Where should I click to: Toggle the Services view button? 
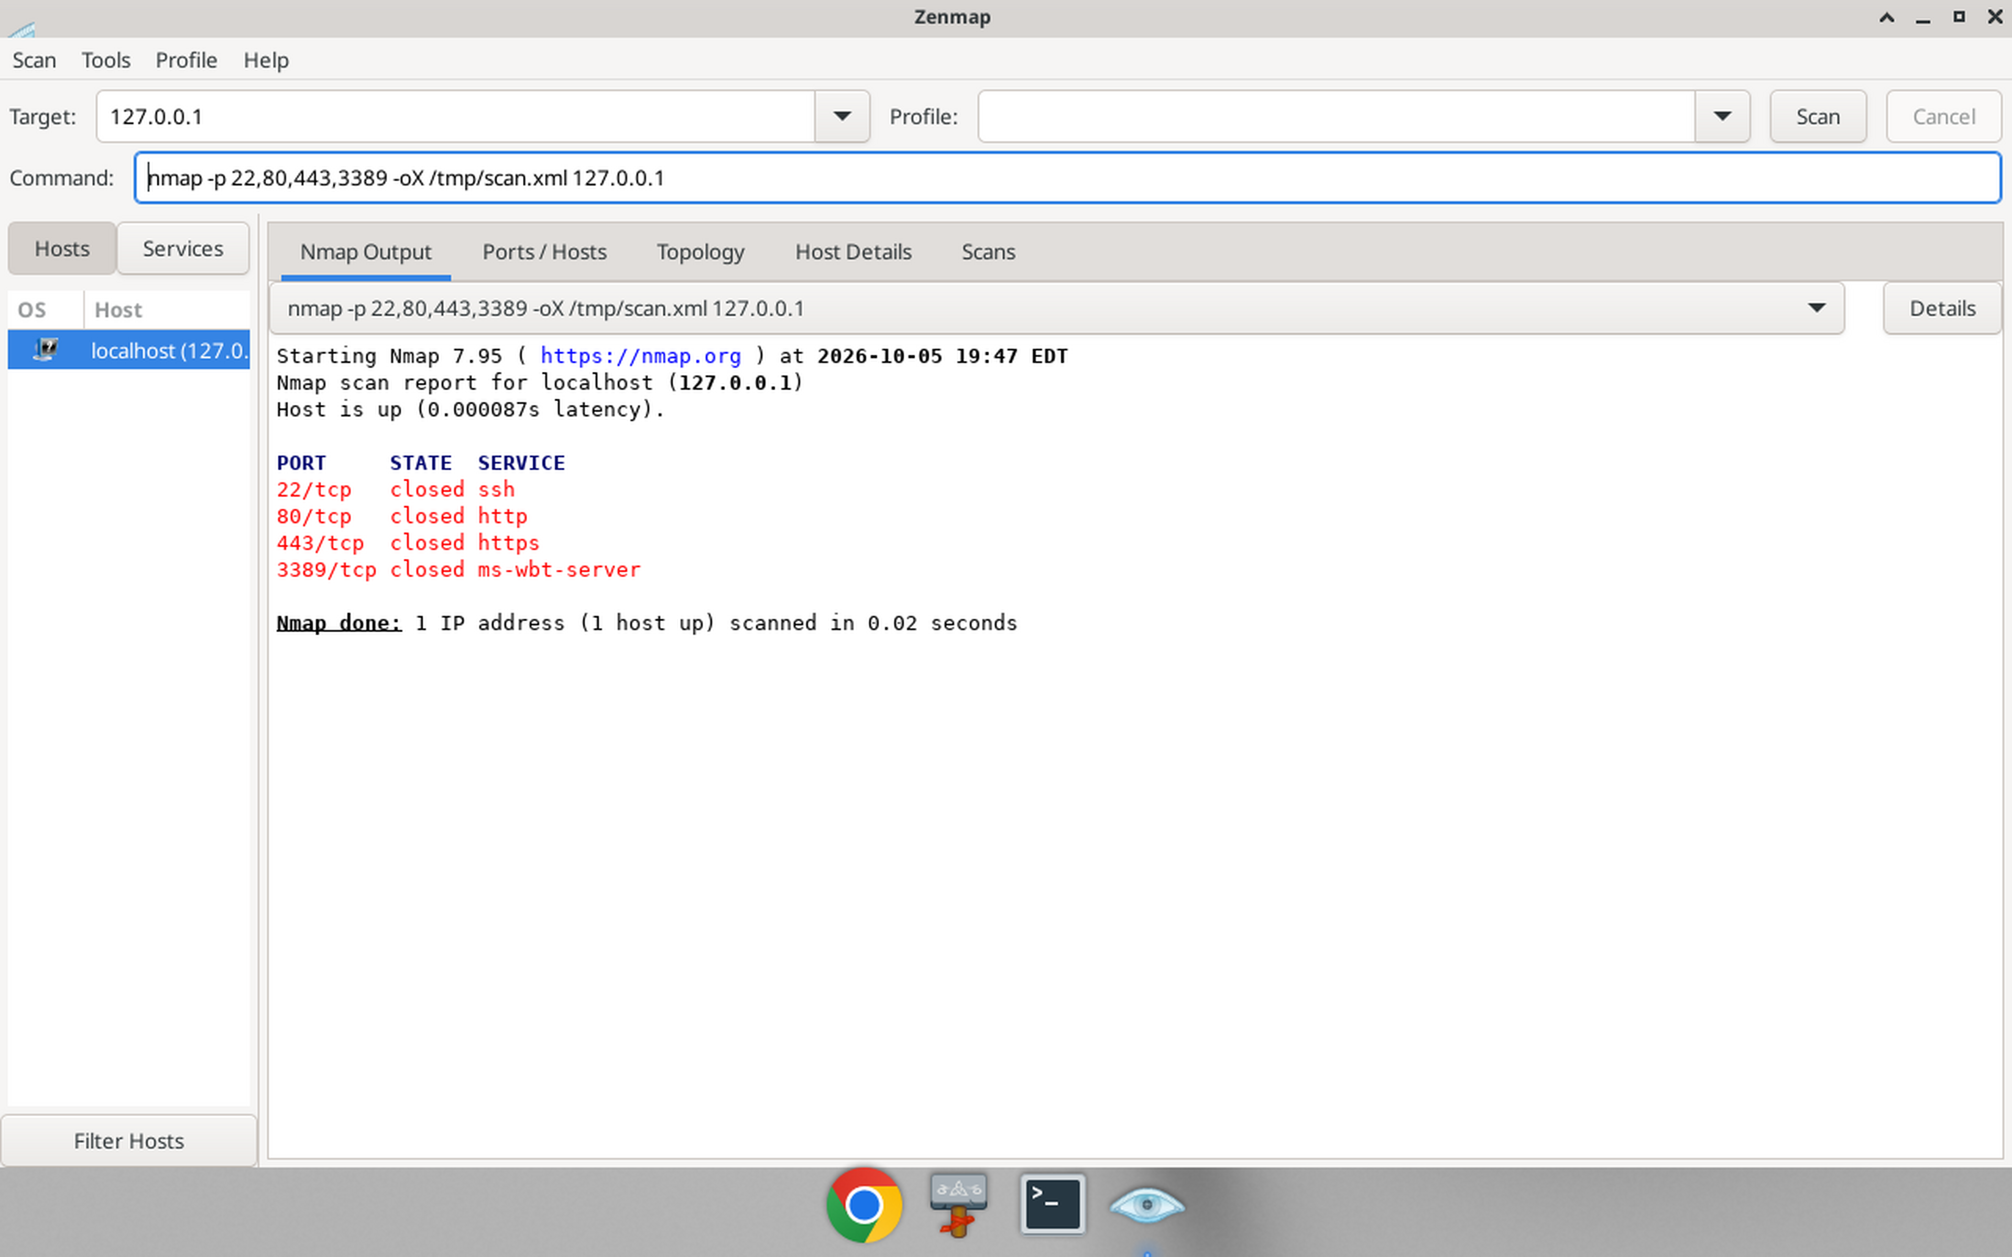183,249
